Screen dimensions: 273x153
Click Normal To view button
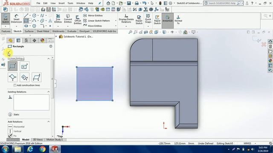178,20
